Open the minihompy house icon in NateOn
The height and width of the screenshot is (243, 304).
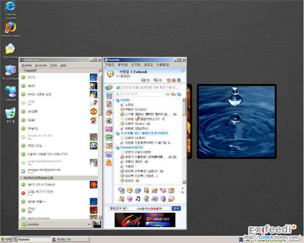click(x=173, y=80)
